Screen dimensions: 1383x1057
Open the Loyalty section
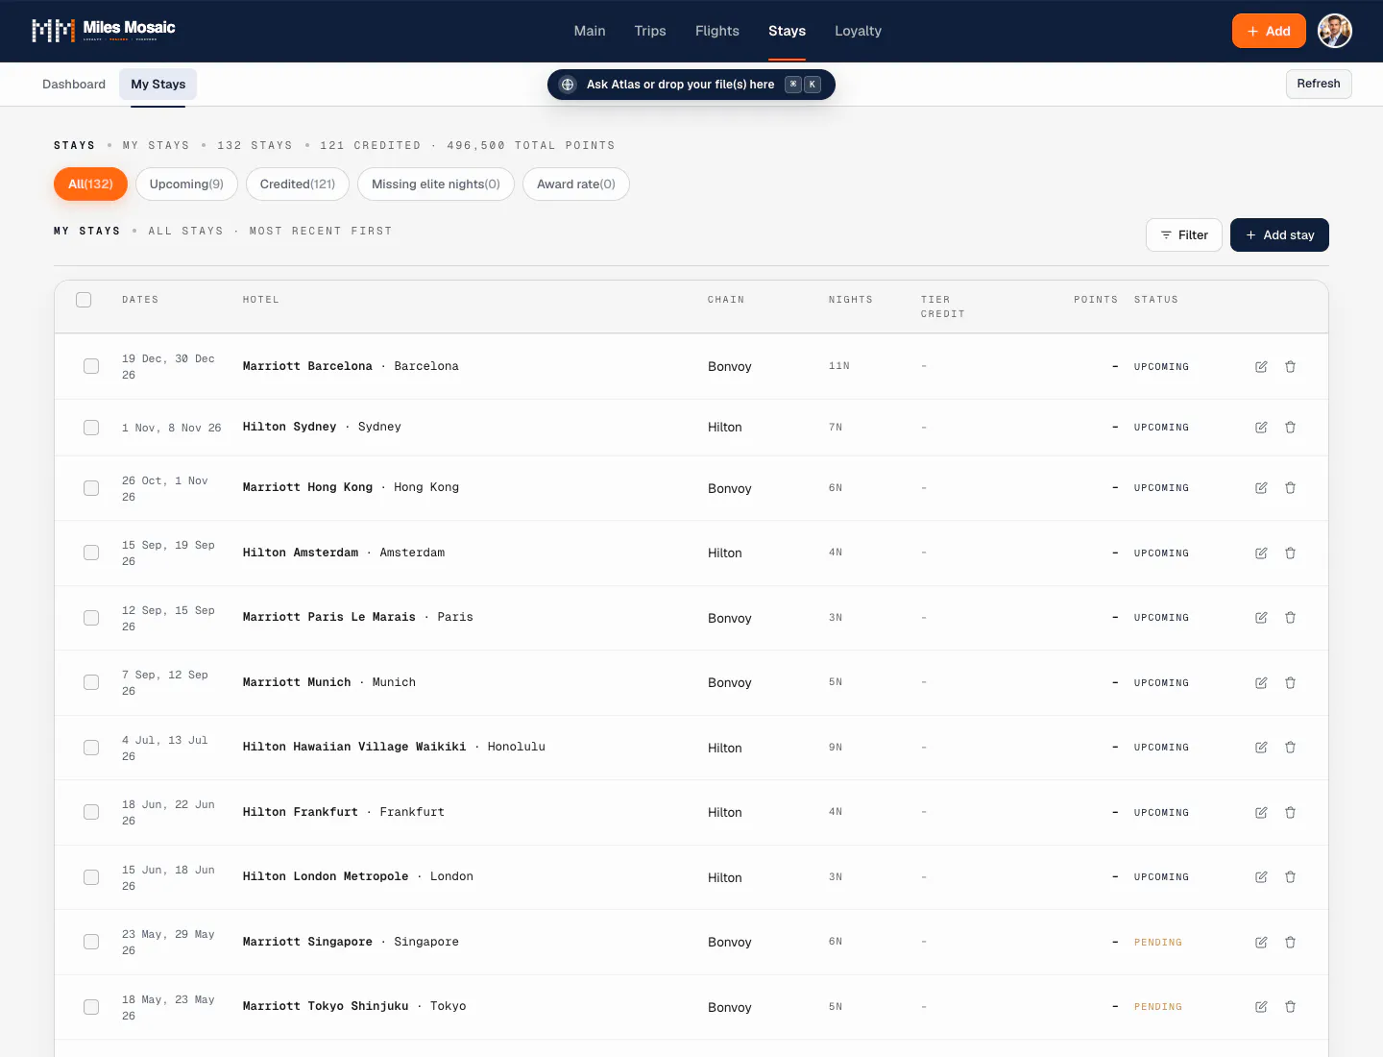coord(858,31)
